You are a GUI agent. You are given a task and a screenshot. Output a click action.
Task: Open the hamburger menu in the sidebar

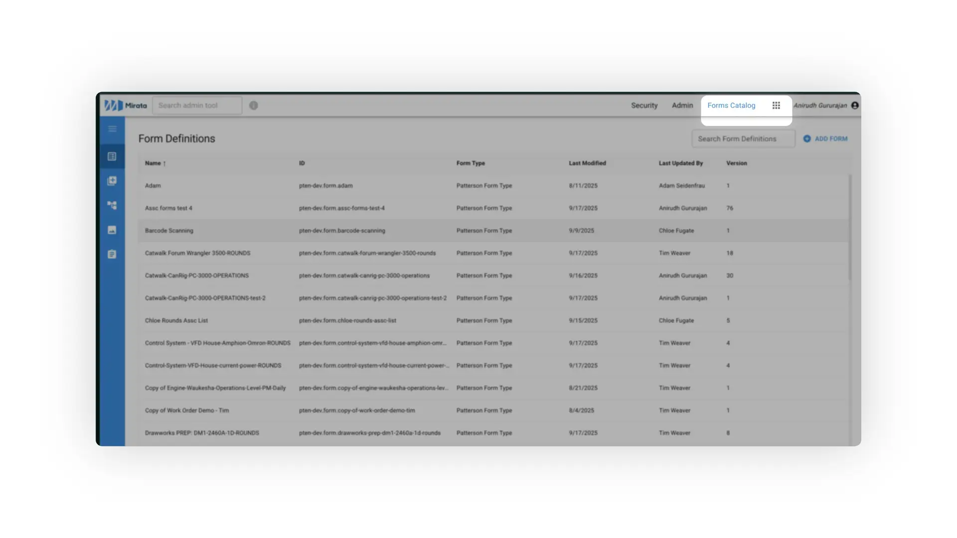(x=112, y=129)
